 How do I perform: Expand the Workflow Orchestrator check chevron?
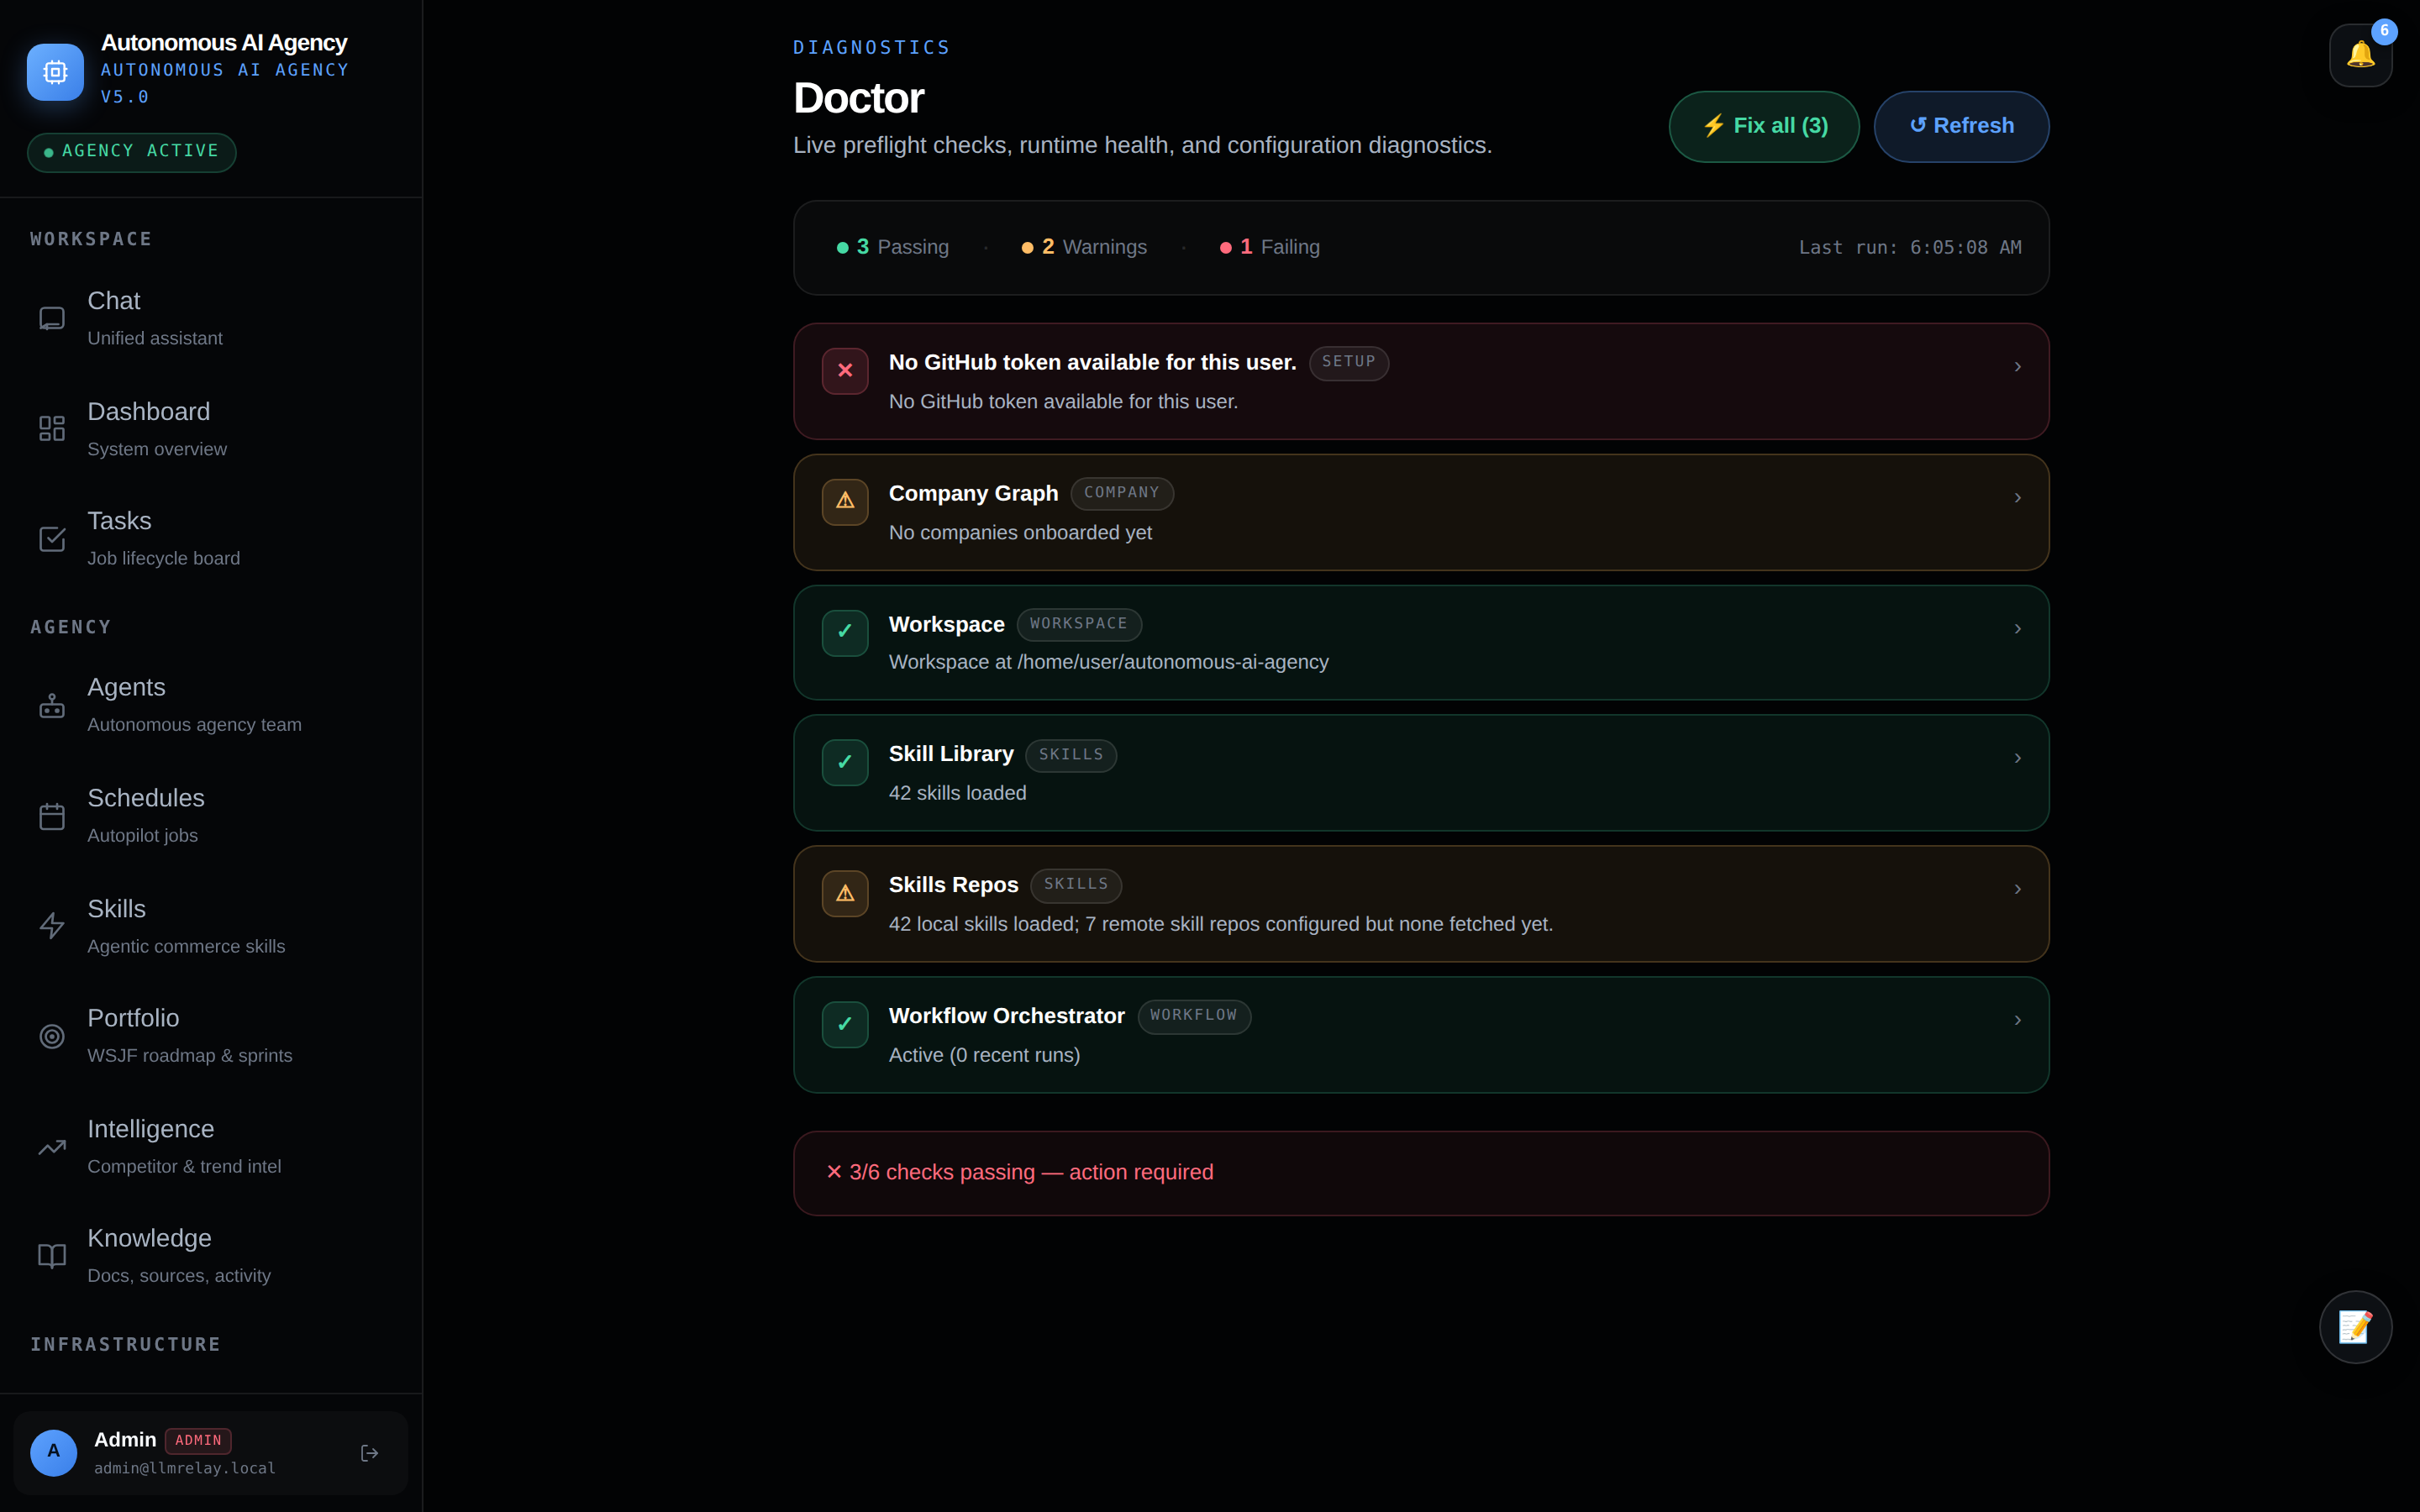click(x=2018, y=1021)
